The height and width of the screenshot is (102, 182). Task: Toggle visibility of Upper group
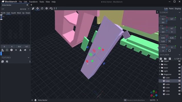tap(179, 61)
